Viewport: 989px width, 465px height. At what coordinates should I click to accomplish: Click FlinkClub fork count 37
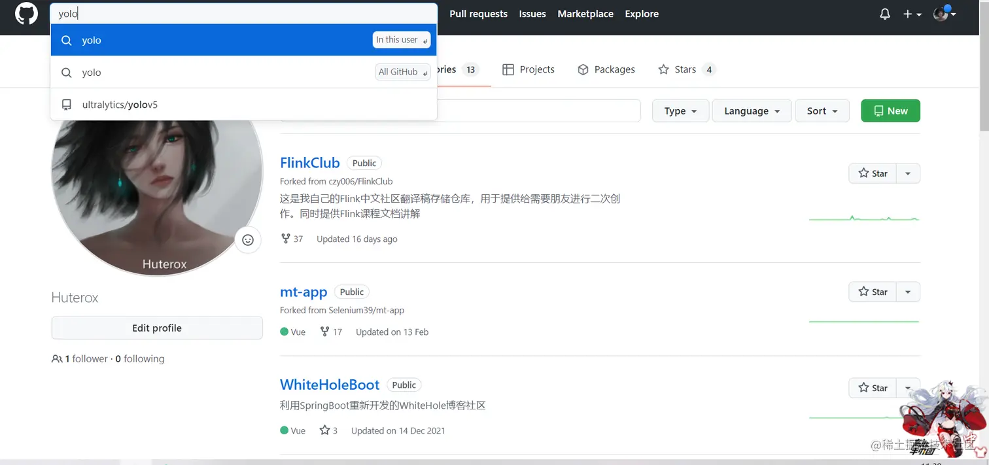292,239
